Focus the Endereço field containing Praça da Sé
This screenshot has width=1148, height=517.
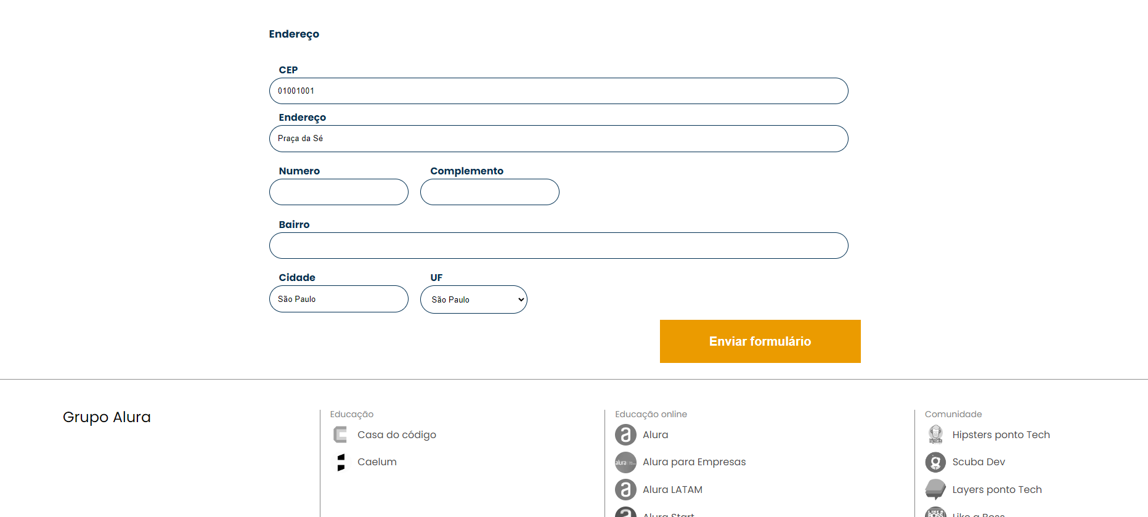pos(559,139)
